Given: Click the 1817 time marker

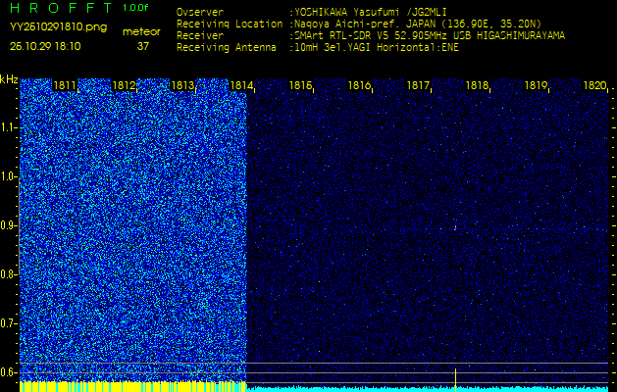Looking at the screenshot, I should click(418, 85).
